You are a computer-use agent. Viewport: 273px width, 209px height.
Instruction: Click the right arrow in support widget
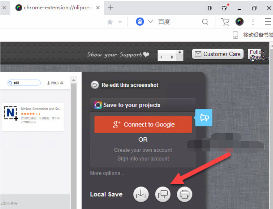click(172, 57)
